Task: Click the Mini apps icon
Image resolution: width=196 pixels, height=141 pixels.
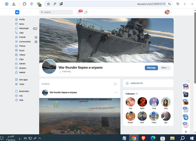Action: coord(16,80)
